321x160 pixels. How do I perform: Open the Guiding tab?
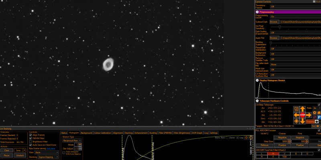[x=153, y=133]
